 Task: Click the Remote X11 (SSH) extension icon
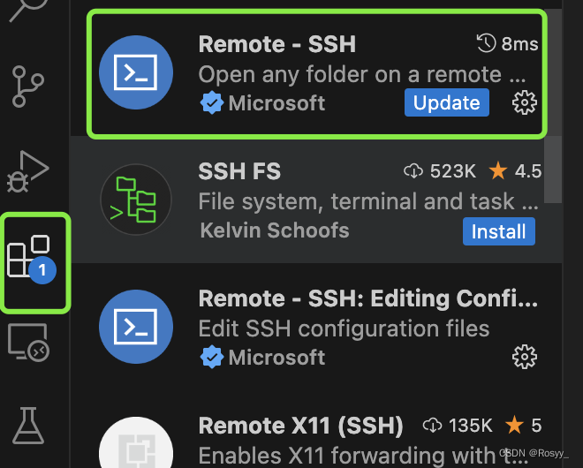136,442
